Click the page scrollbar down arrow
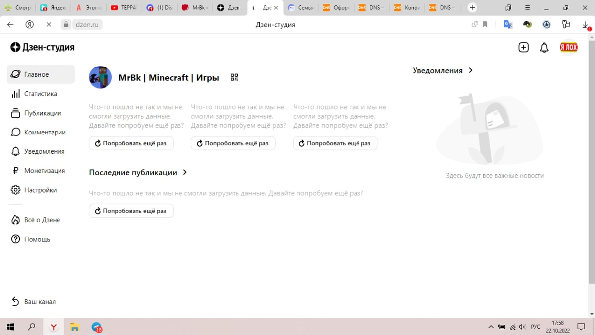Viewport: 595px width, 335px height. [591, 314]
